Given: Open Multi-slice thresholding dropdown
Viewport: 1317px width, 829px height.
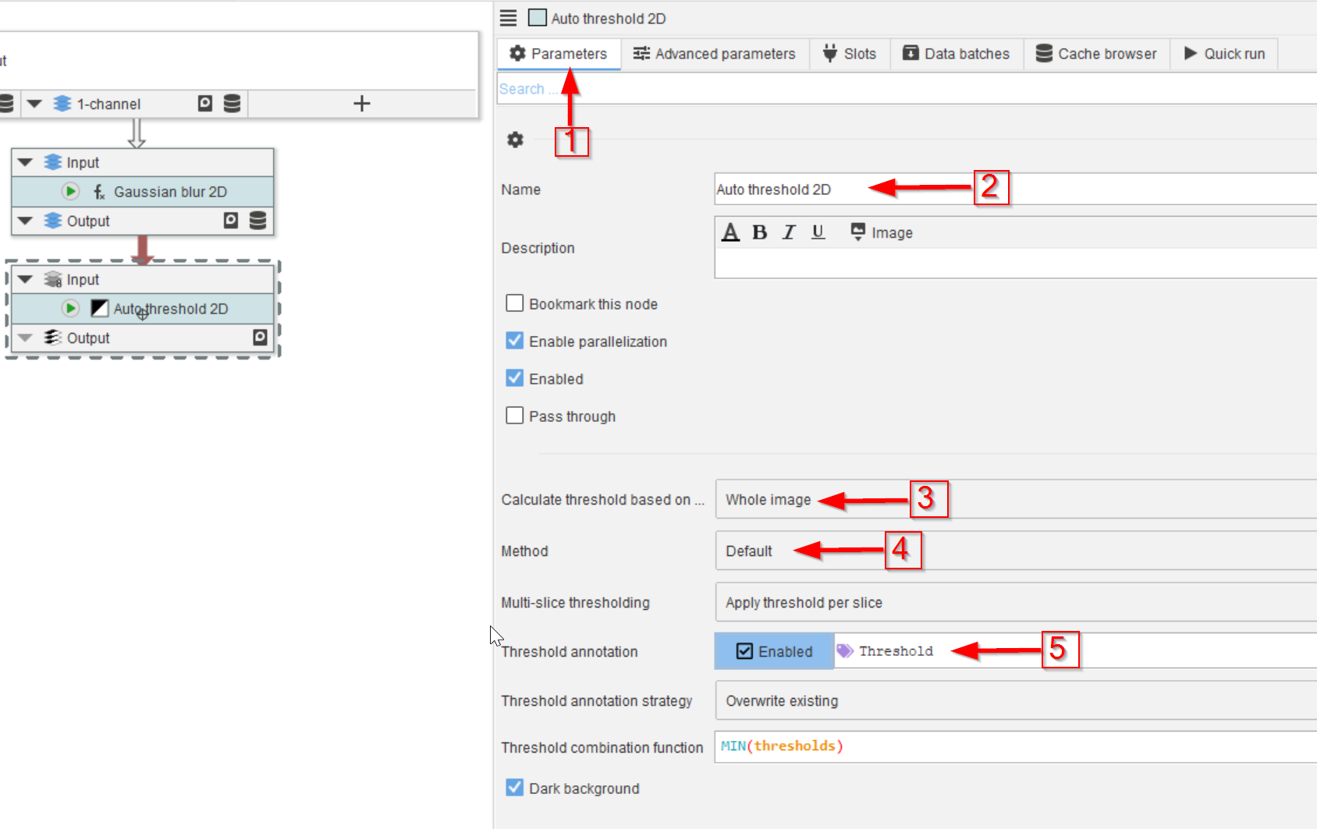Looking at the screenshot, I should [1014, 603].
